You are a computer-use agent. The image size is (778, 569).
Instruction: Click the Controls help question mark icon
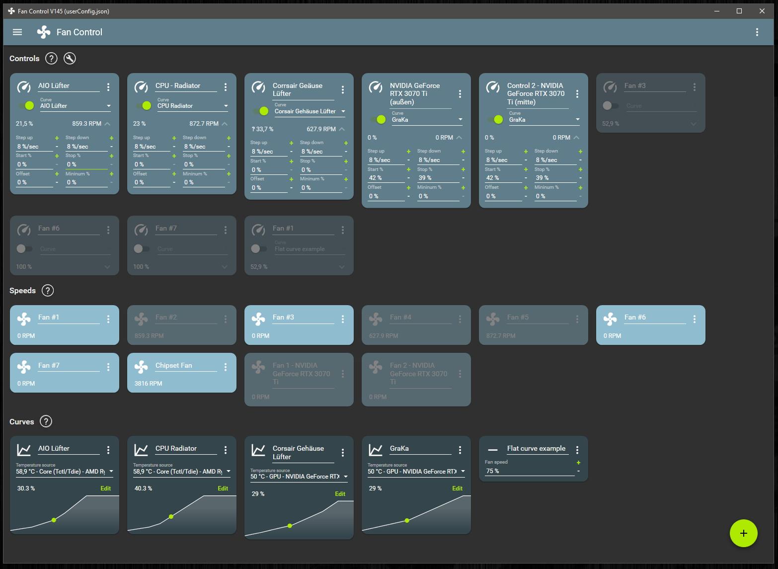tap(51, 59)
